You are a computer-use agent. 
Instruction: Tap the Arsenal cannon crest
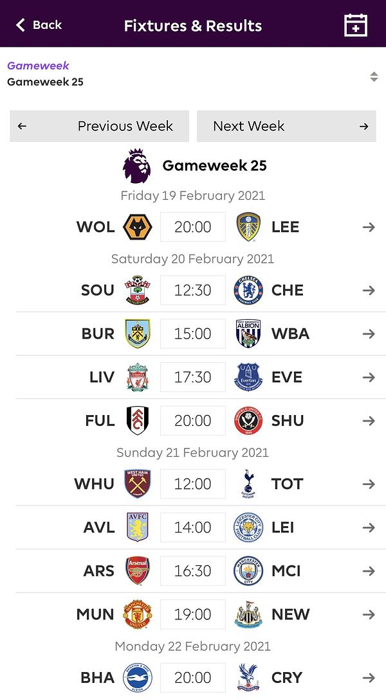[x=138, y=571]
